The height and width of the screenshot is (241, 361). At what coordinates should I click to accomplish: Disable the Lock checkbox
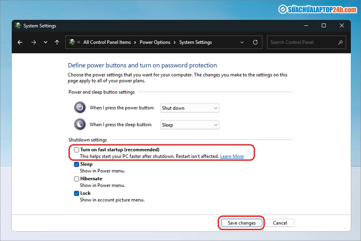click(x=77, y=193)
